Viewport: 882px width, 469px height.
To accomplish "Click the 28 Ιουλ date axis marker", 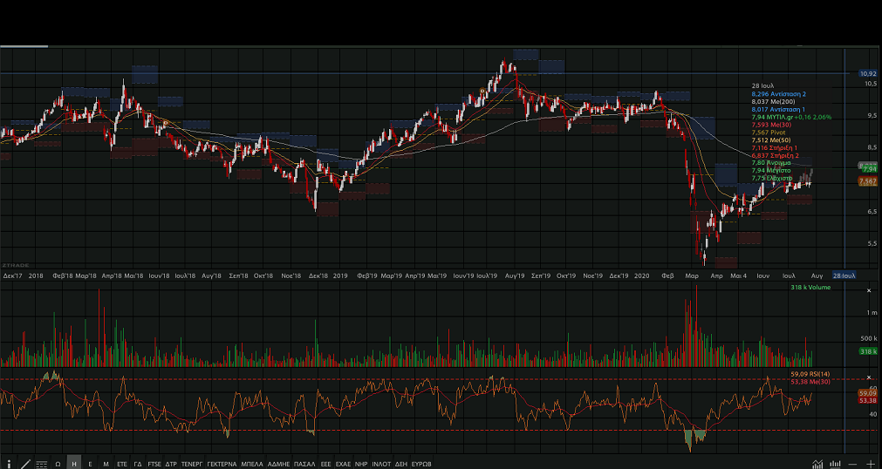I will point(844,275).
